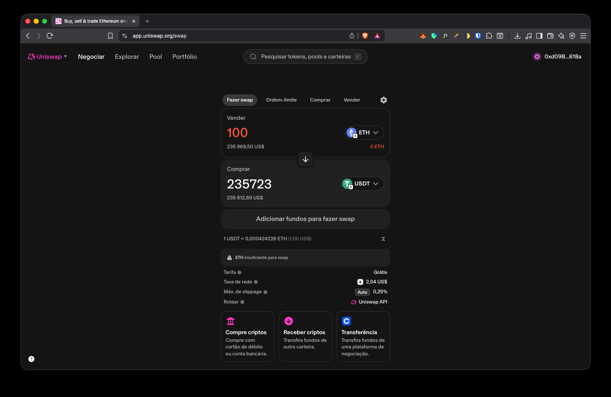Click the browser bookmark icon
Screen dimensions: 611x397
tap(110, 36)
